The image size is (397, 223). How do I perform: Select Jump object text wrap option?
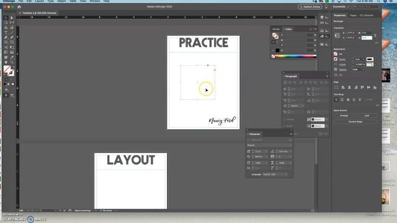click(x=354, y=100)
